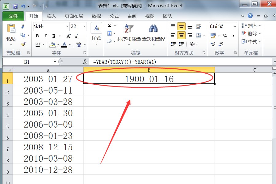This screenshot has height=184, width=276.
Task: Open the font size dropdown showing 22
Action: coord(77,27)
